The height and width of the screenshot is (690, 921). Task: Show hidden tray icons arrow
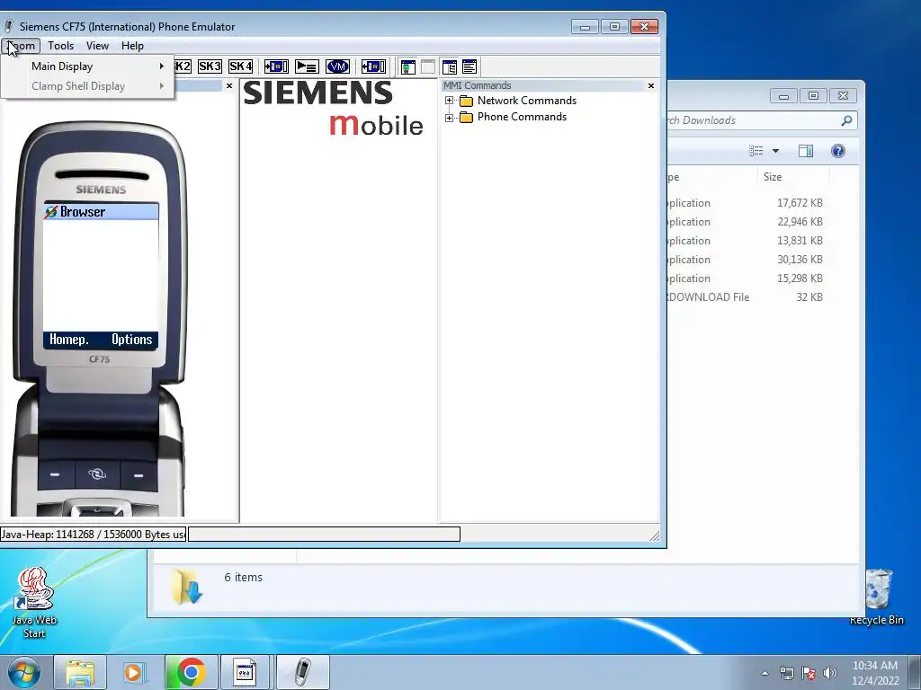click(x=765, y=673)
